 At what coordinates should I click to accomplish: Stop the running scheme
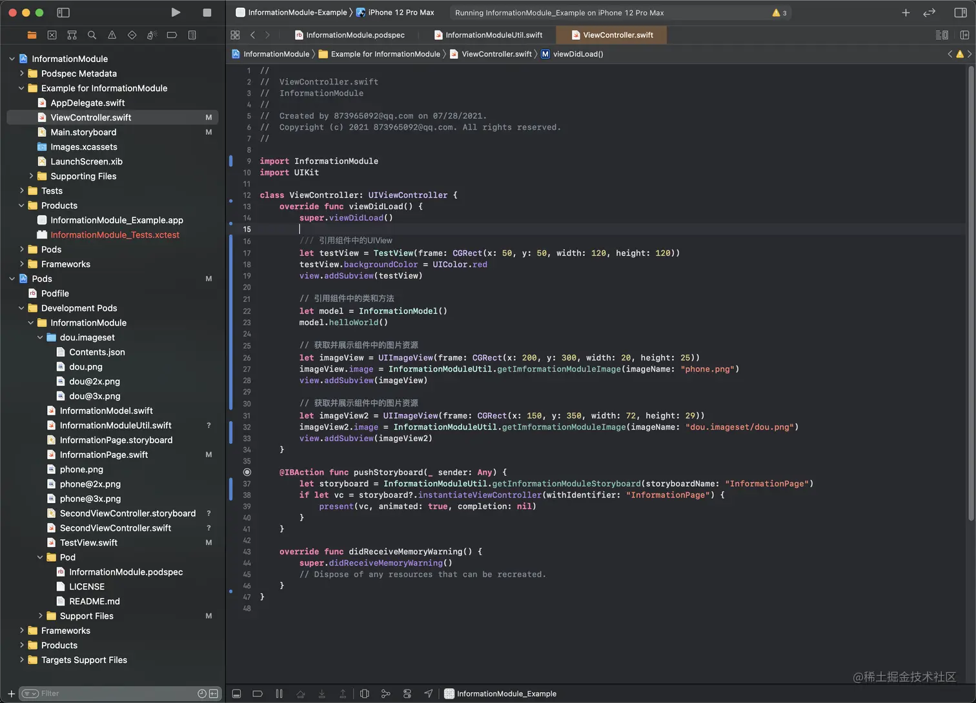[207, 12]
